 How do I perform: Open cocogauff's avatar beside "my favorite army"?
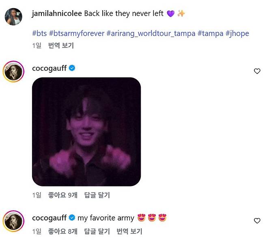[13, 221]
